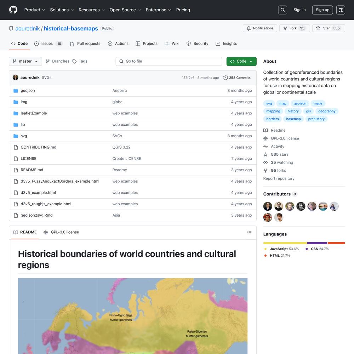Click Report repository link
Screen dimensions: 354x354
pos(279,178)
